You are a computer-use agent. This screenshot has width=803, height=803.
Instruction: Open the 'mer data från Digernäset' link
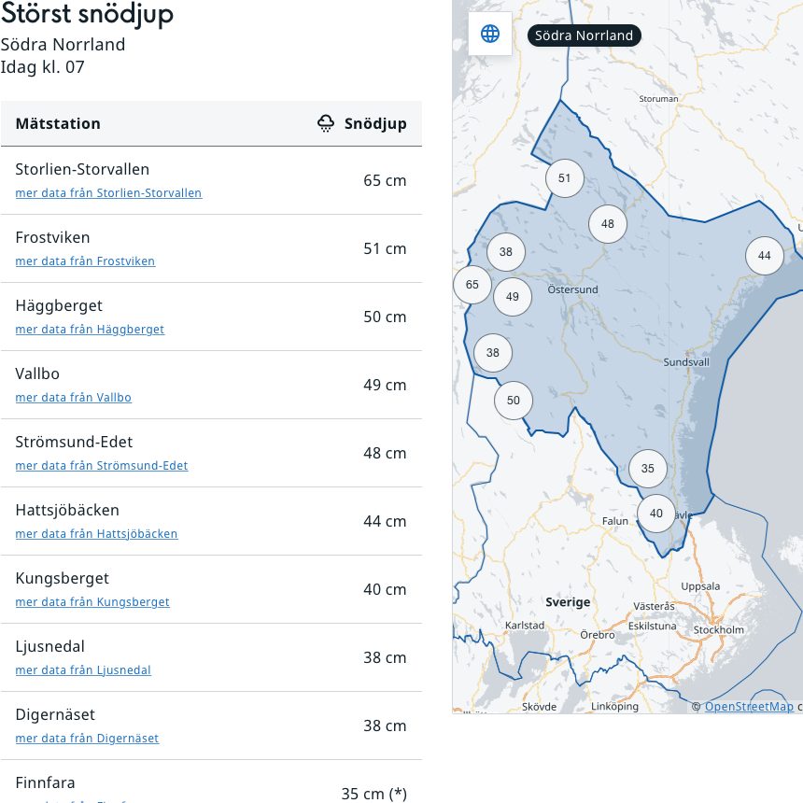pos(87,739)
